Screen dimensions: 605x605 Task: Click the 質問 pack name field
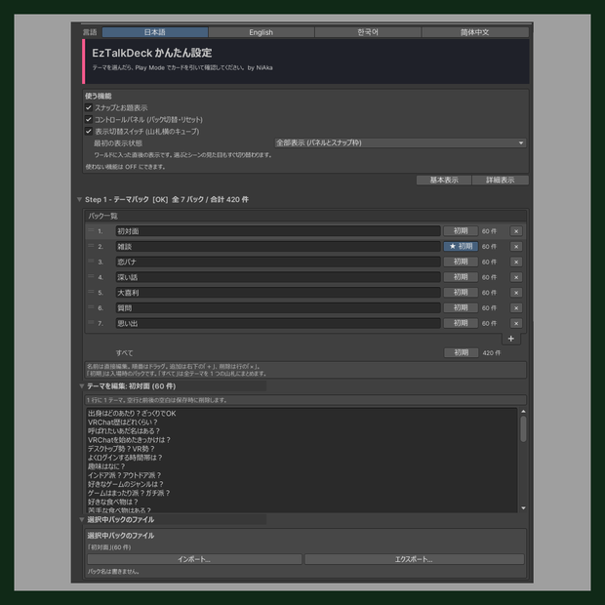[x=278, y=308]
